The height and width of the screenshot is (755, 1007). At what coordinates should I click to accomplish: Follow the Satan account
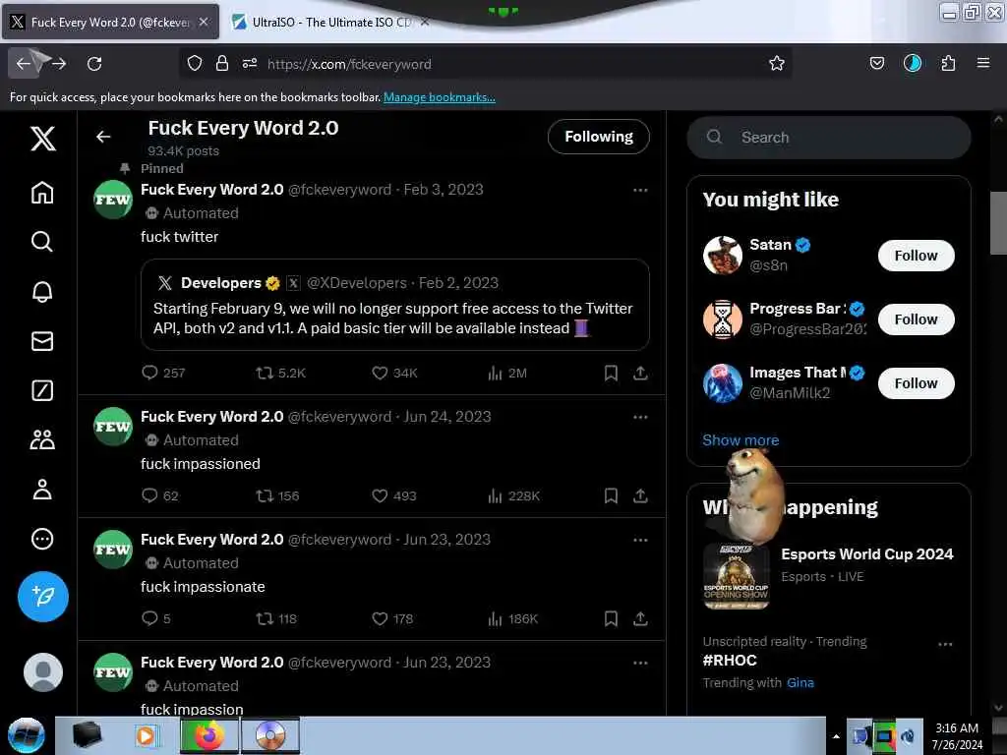pyautogui.click(x=916, y=256)
